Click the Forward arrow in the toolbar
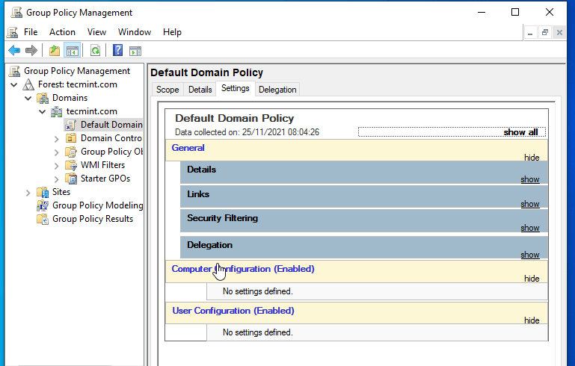 [31, 51]
